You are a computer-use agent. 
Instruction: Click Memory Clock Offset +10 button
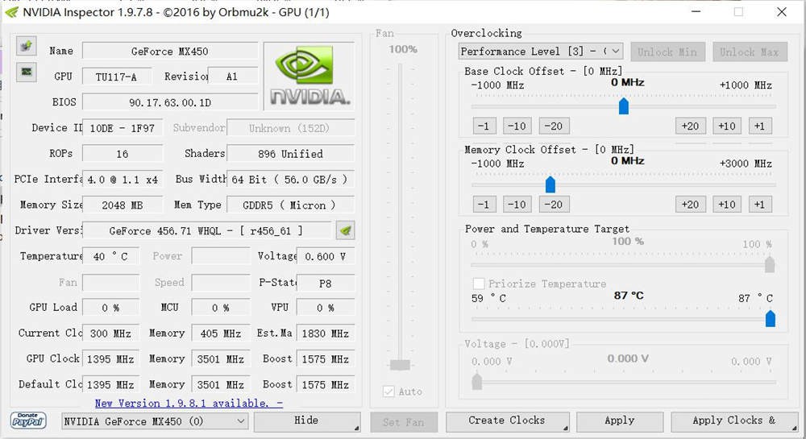click(727, 205)
